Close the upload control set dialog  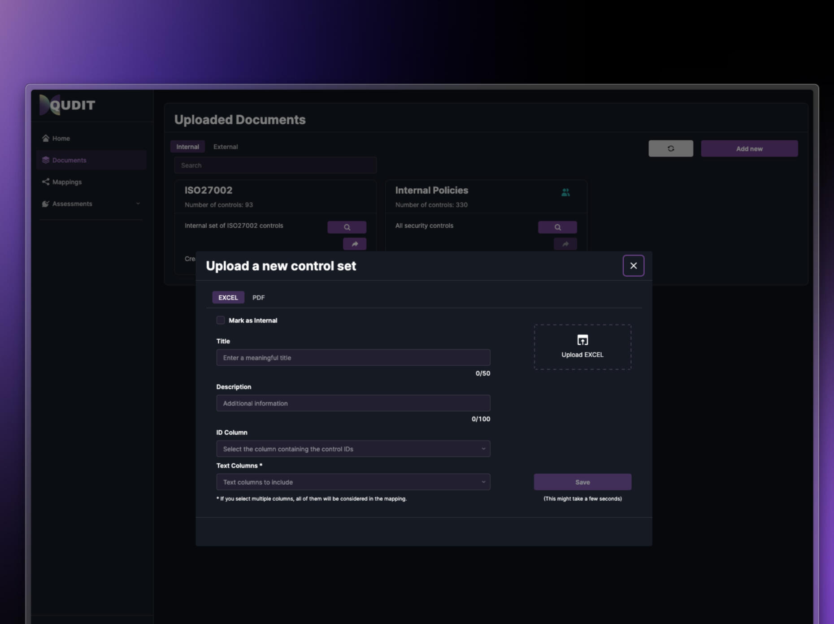click(633, 266)
